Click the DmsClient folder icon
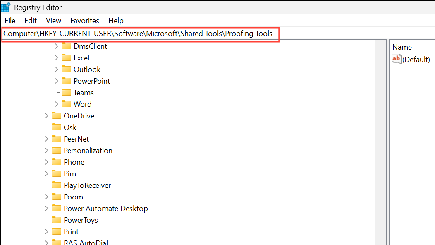The image size is (435, 245). [66, 46]
